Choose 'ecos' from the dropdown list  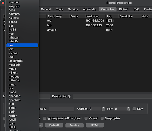pos(22,10)
